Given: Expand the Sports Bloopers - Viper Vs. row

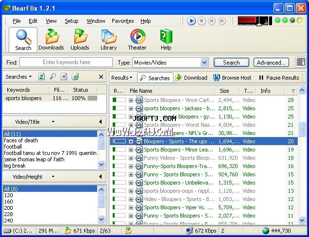Looking at the screenshot, I should (131, 207).
